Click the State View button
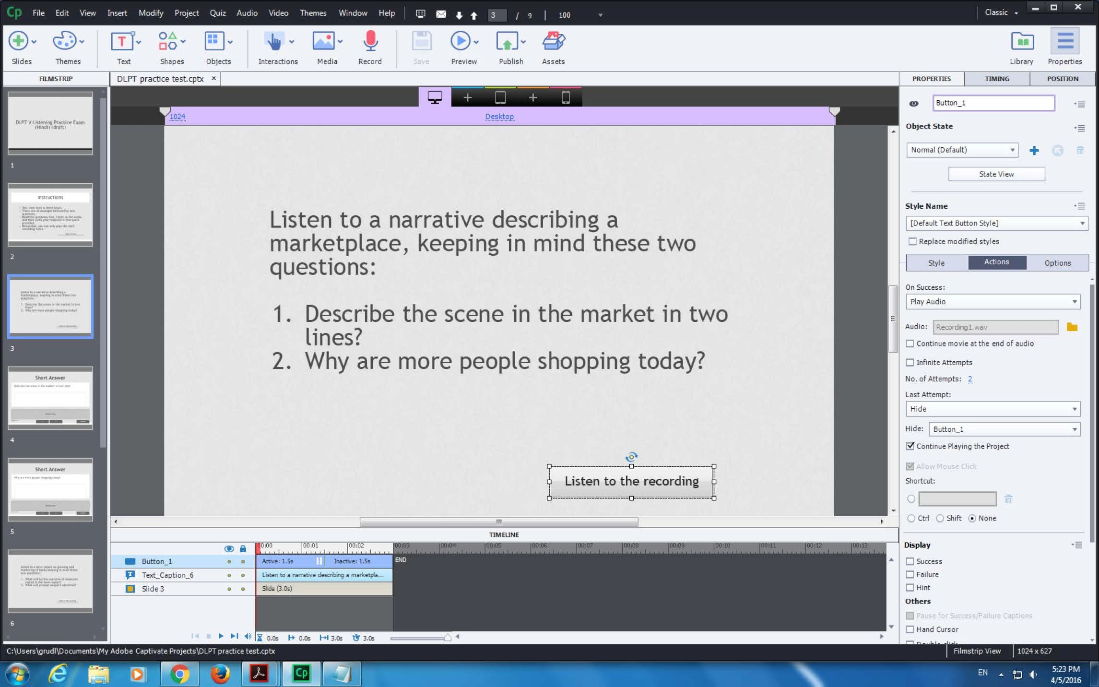 (x=996, y=174)
